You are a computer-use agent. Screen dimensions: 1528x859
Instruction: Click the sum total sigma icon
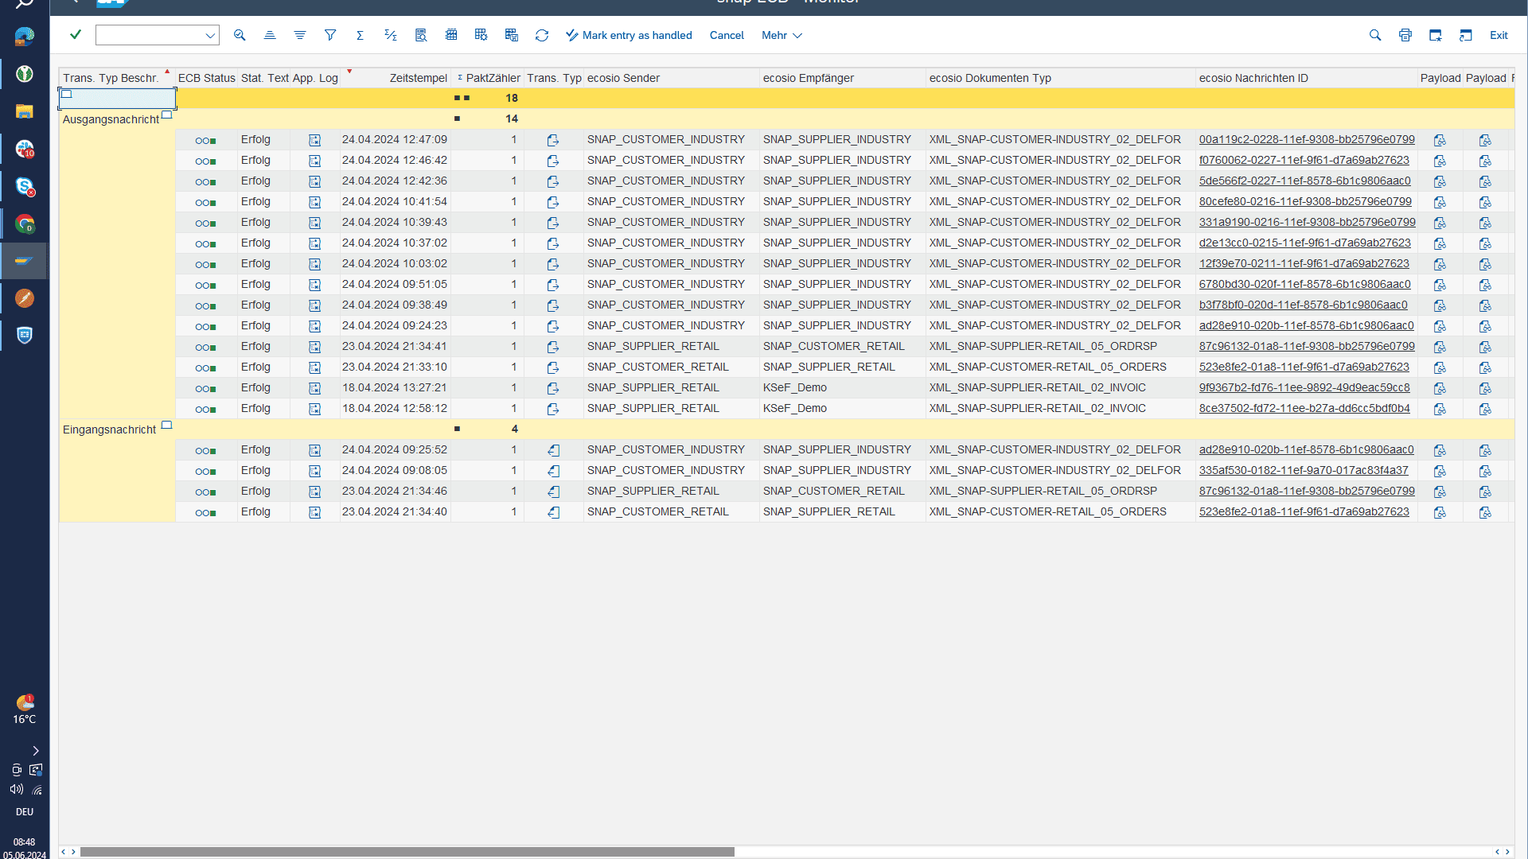click(x=360, y=35)
